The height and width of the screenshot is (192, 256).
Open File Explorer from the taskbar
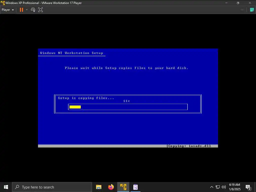(98, 187)
